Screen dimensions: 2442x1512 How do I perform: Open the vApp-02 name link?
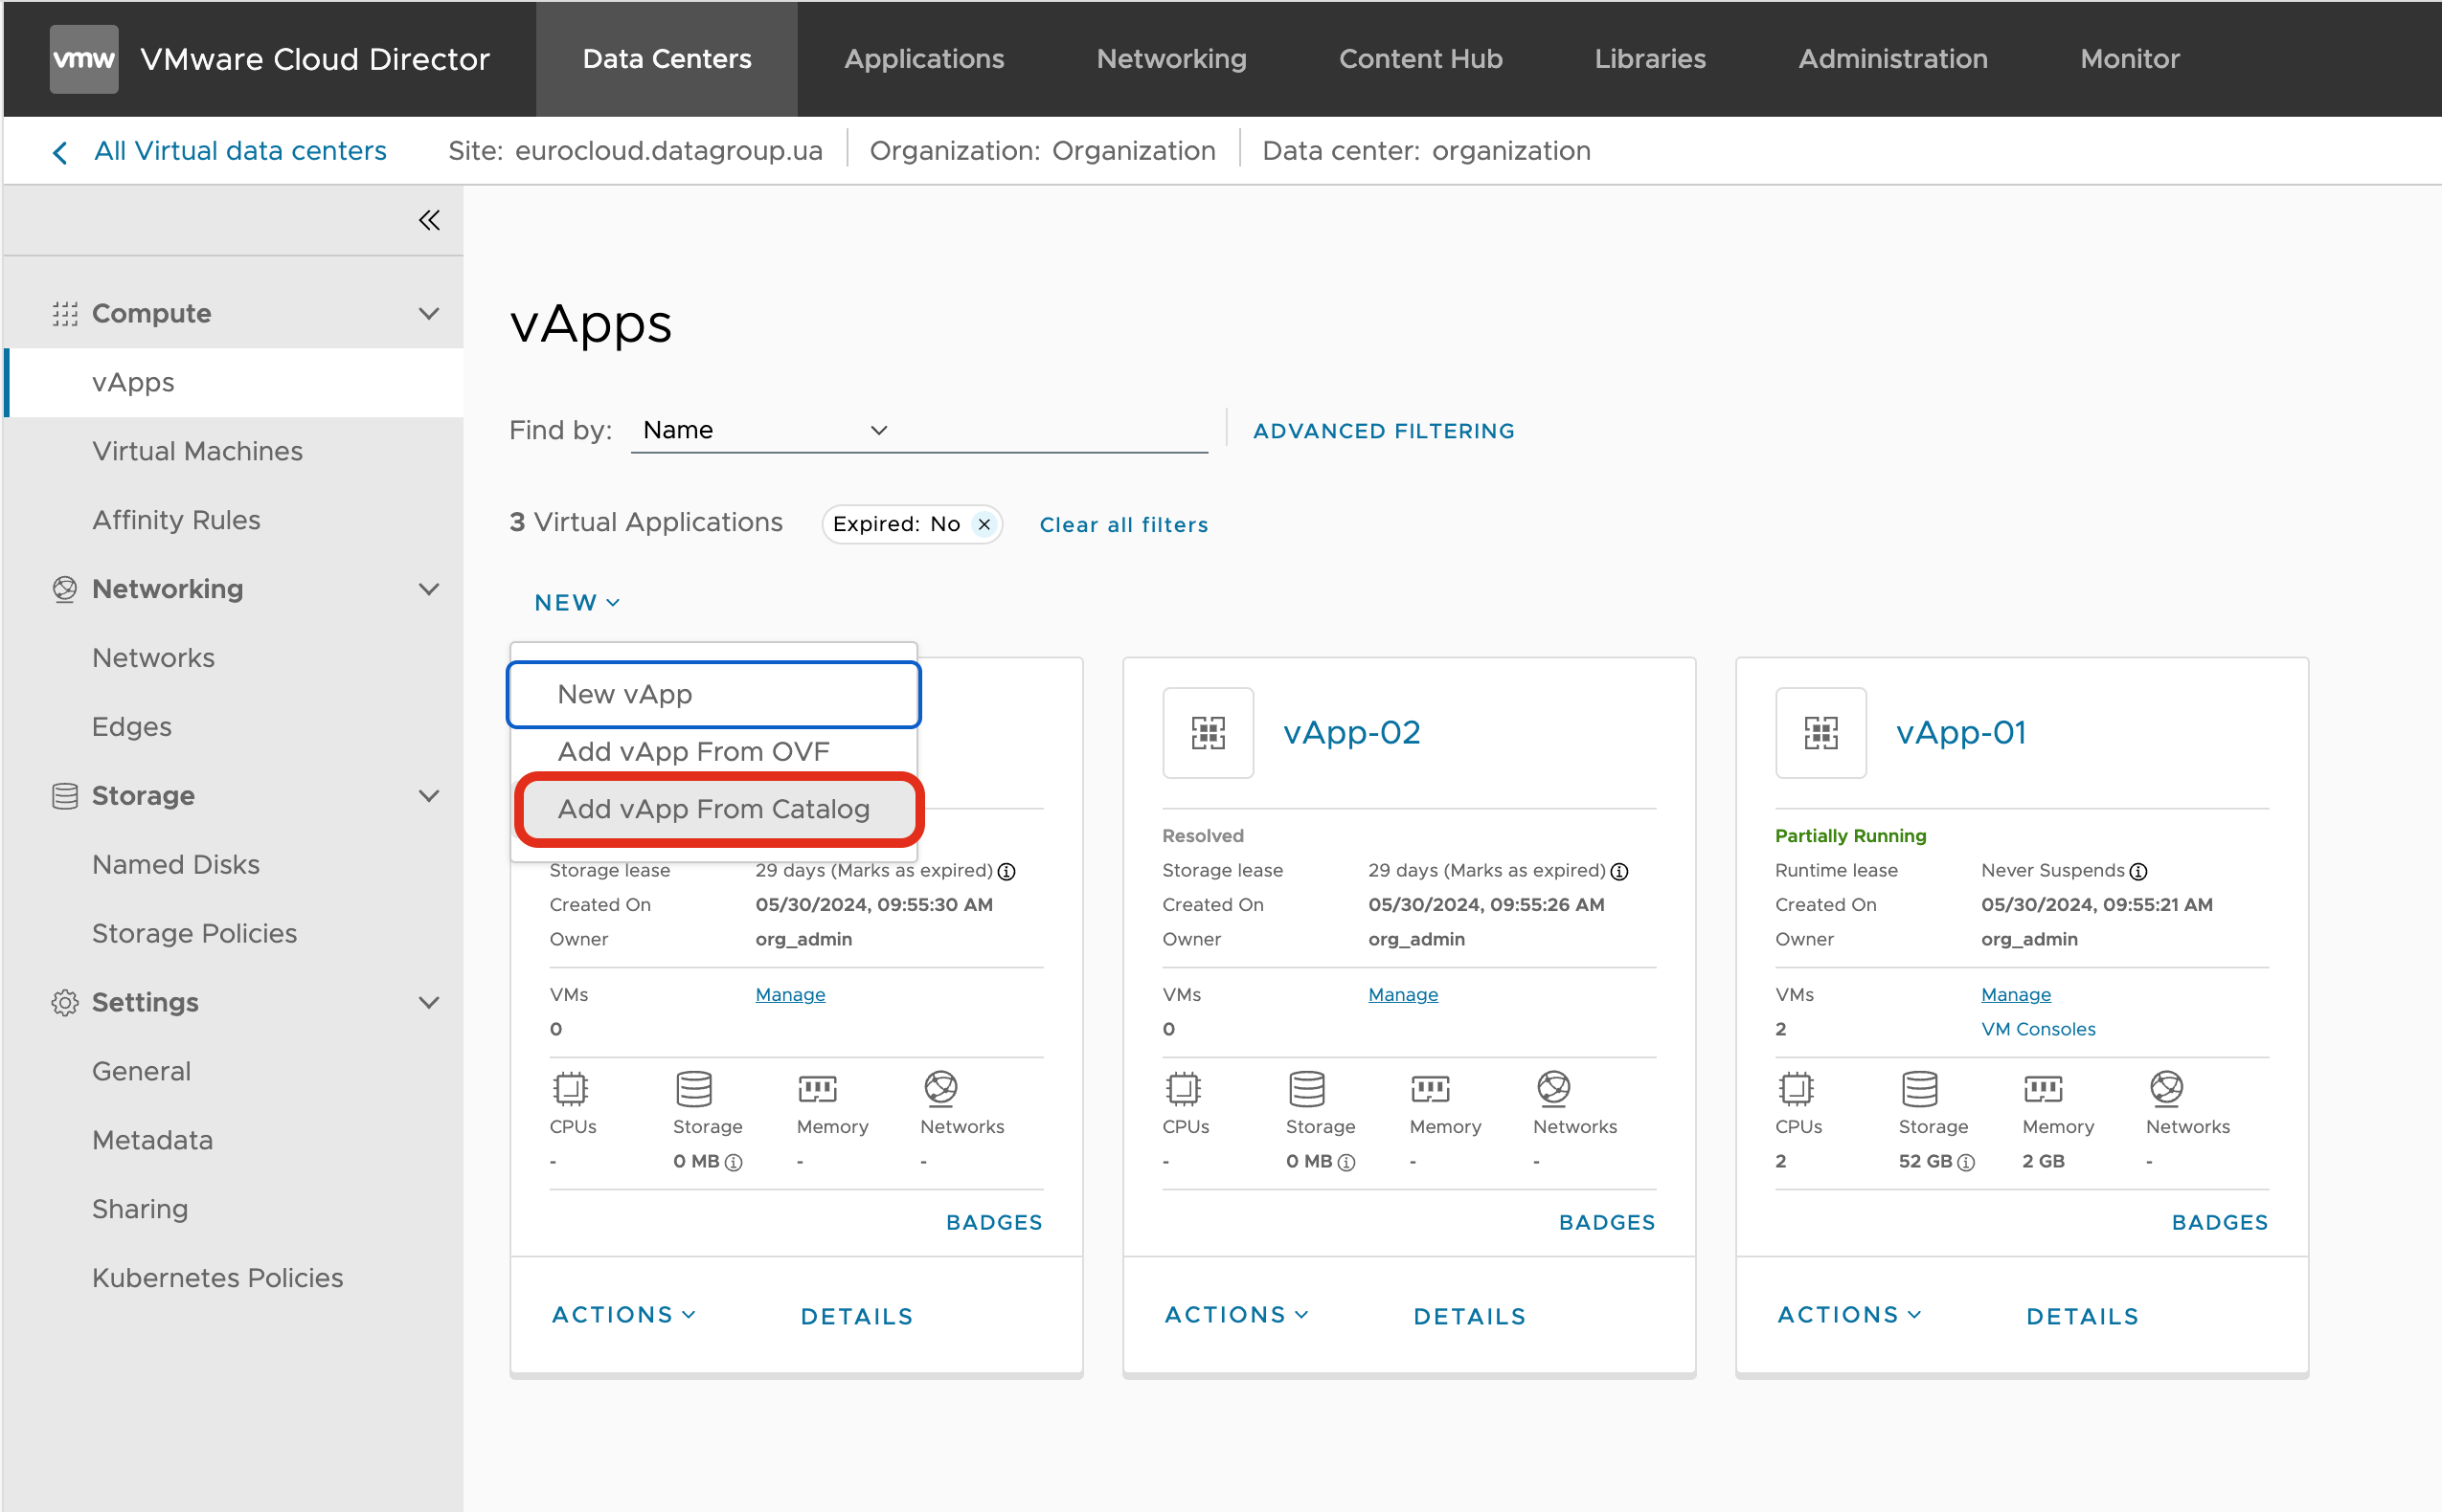tap(1351, 732)
